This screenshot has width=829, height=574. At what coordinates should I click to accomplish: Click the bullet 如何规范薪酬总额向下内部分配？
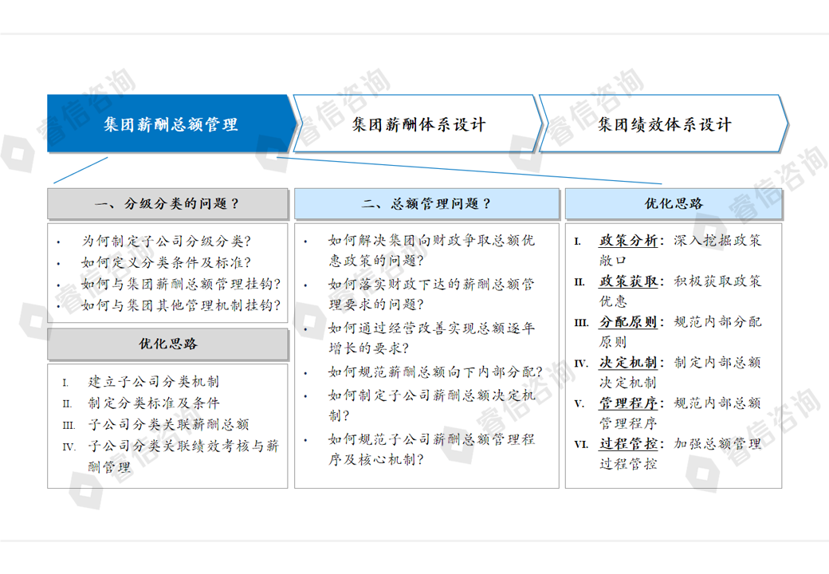click(x=435, y=372)
